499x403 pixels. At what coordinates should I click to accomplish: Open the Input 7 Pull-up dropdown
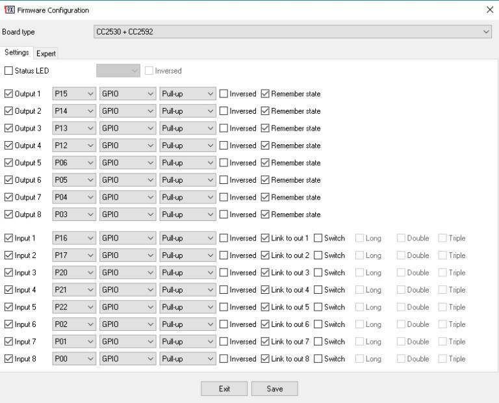[188, 341]
